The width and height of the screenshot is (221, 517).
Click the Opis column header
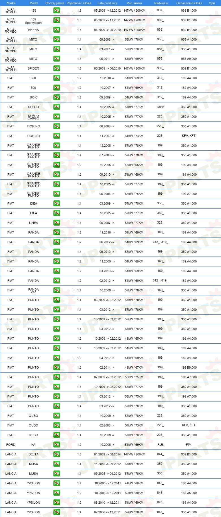(212, 3)
